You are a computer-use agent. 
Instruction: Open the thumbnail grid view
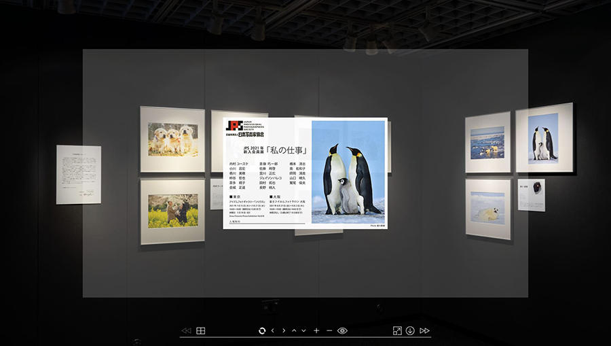[x=201, y=331]
